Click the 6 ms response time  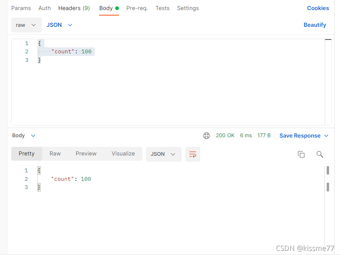pyautogui.click(x=246, y=136)
